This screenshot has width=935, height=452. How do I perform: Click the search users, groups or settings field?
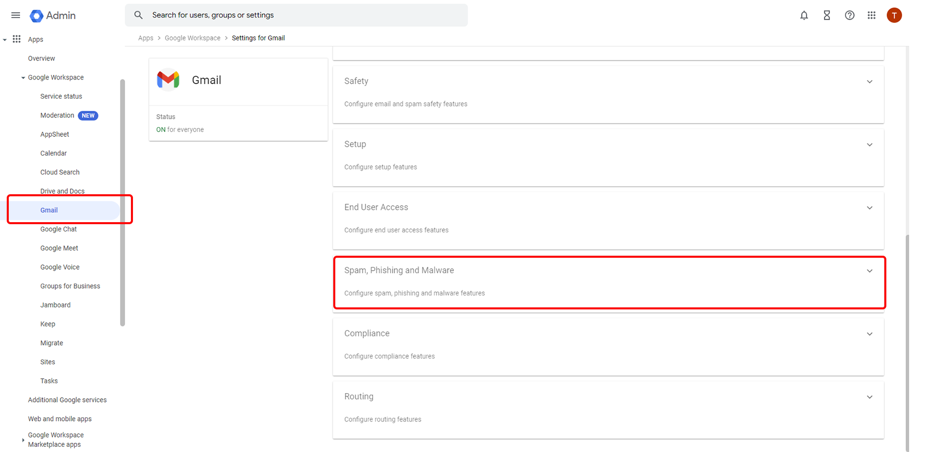point(305,15)
